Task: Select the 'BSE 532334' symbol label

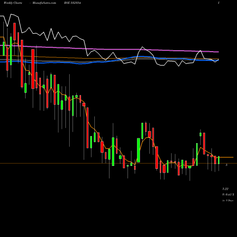Action: pyautogui.click(x=73, y=3)
